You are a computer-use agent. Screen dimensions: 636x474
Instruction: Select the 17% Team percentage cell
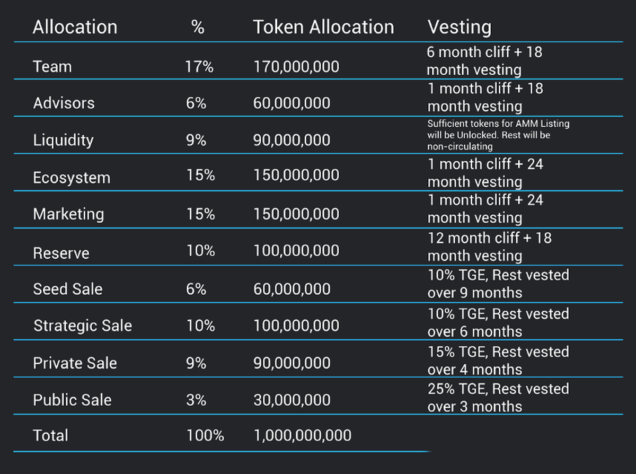199,67
